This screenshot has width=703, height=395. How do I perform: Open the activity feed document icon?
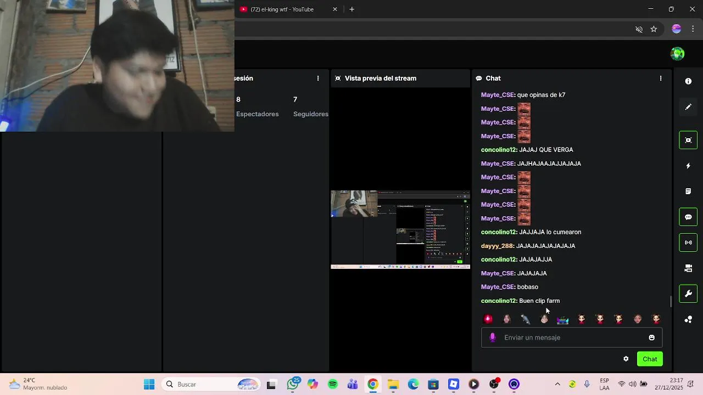(688, 191)
